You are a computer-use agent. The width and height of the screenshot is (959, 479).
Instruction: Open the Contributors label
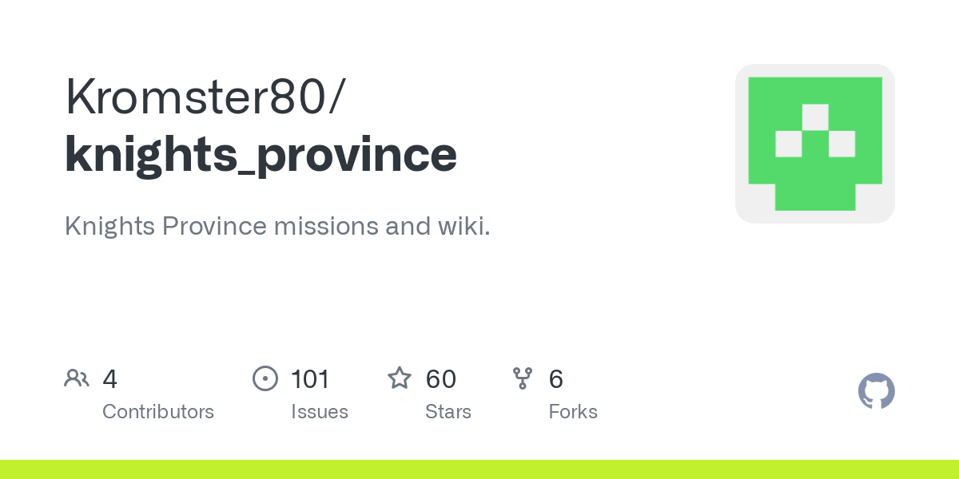tap(158, 412)
